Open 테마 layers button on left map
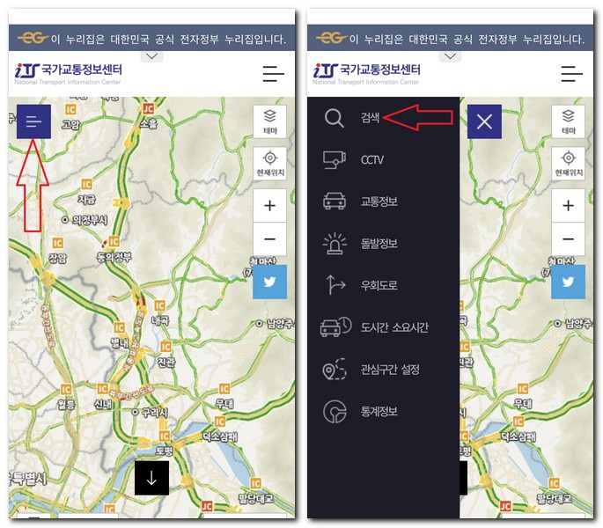Screen dimensions: 603x528 pos(270,121)
